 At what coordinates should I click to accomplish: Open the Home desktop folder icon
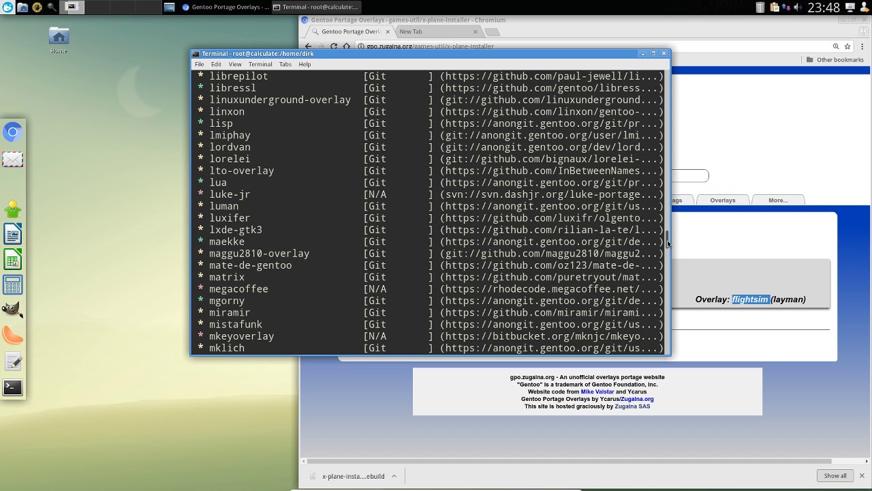click(59, 40)
